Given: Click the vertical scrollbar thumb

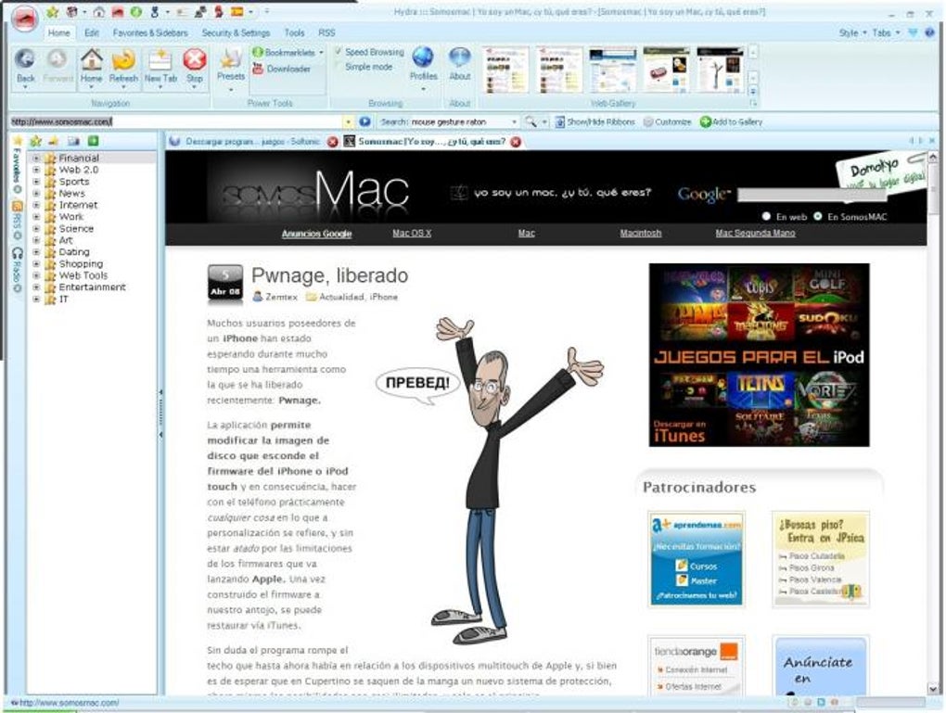Looking at the screenshot, I should point(933,187).
